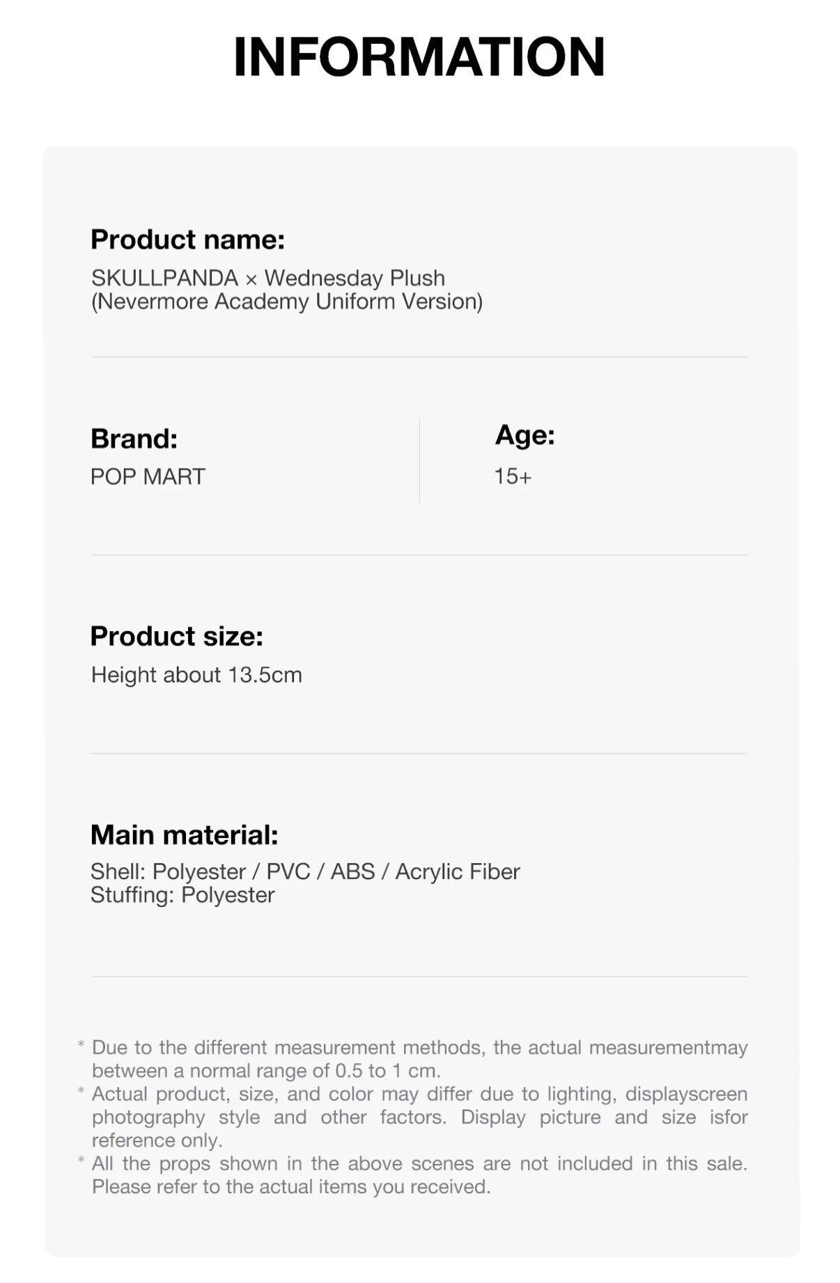
Task: Click the Height about 13.5cm text
Action: (196, 675)
